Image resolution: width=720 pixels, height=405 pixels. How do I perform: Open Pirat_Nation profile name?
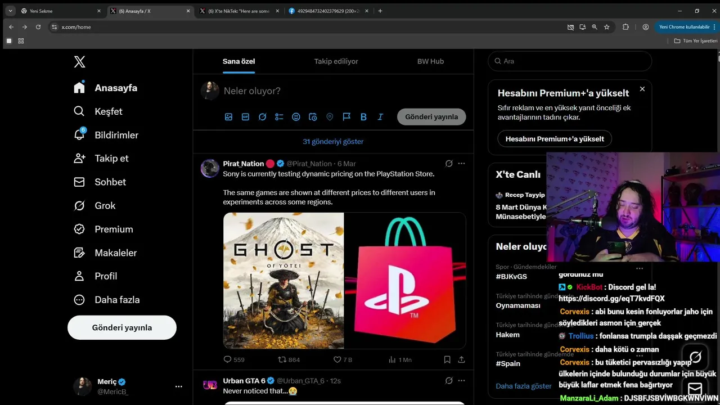pos(244,164)
